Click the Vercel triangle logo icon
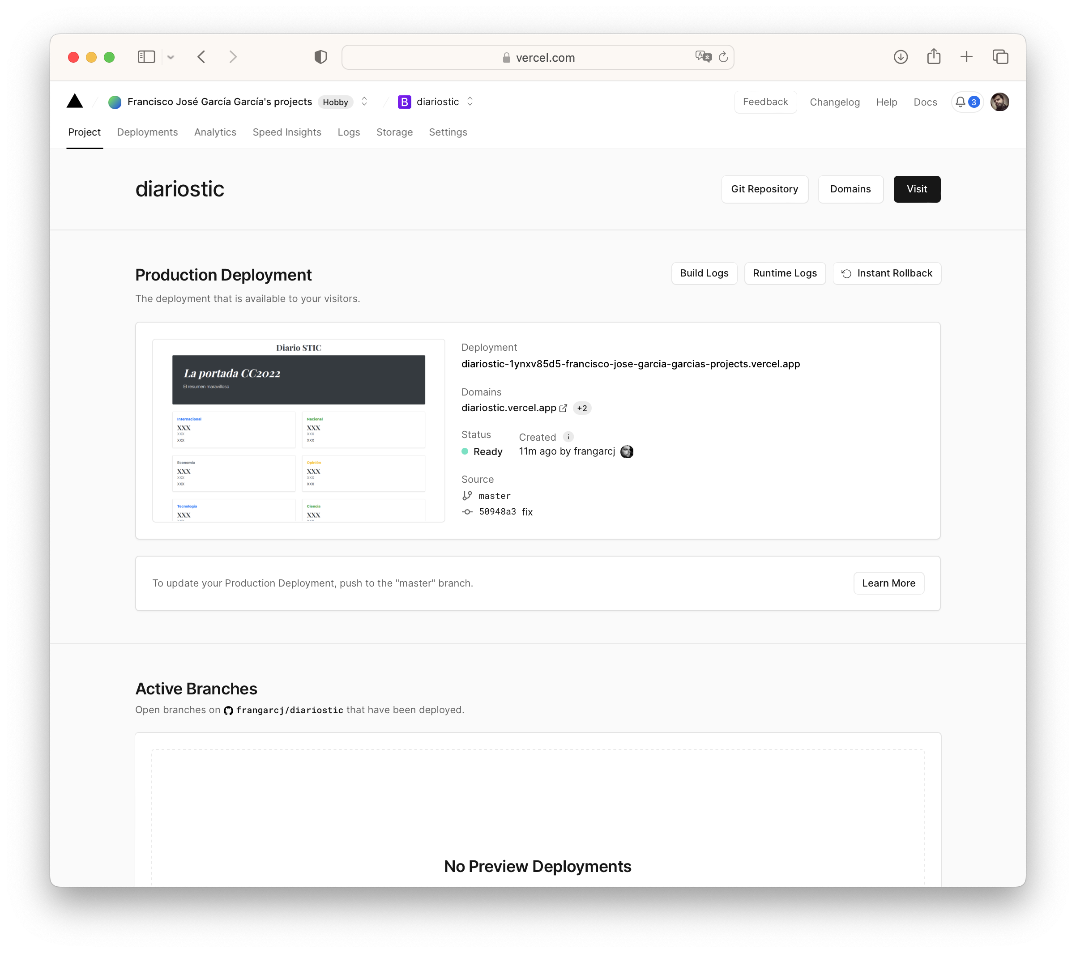 click(x=76, y=101)
